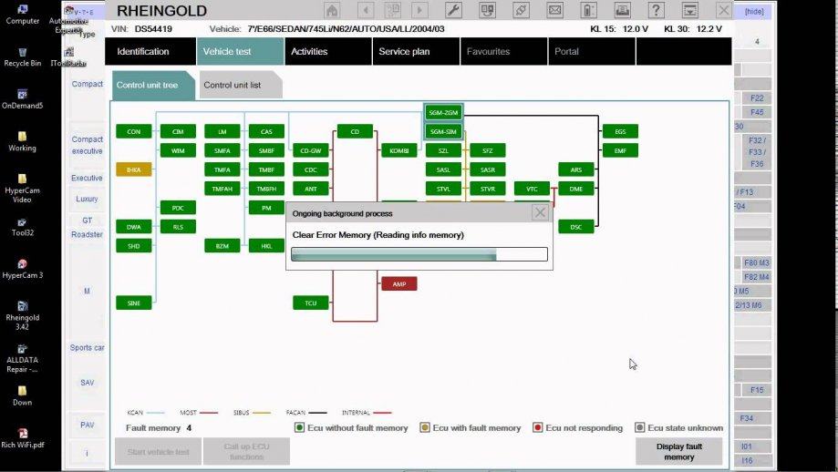Viewport: 838px width, 472px height.
Task: Click the Clear Error Memory progress bar
Action: coord(419,254)
